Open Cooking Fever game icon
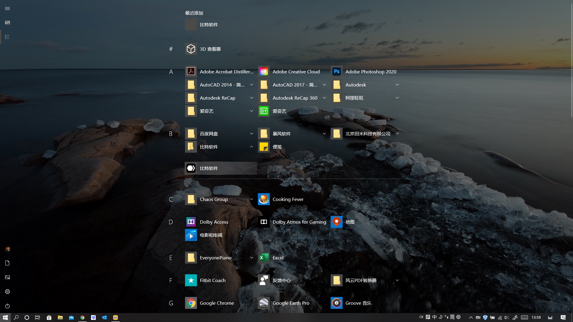Image resolution: width=573 pixels, height=322 pixels. click(x=264, y=199)
